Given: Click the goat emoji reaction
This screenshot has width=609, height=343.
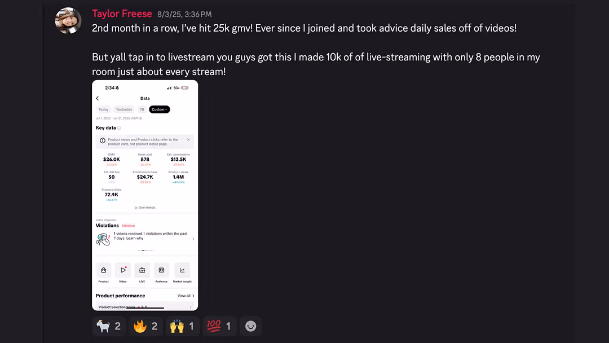Looking at the screenshot, I should 108,326.
